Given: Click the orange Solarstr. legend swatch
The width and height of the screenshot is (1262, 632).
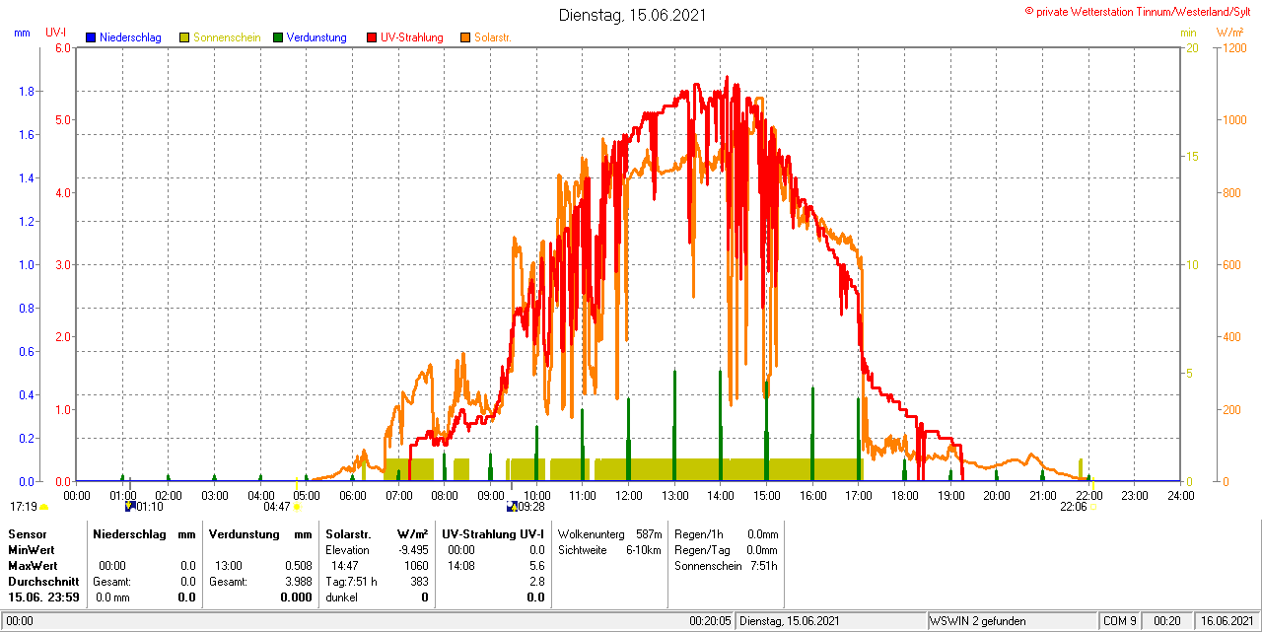Looking at the screenshot, I should tap(465, 37).
